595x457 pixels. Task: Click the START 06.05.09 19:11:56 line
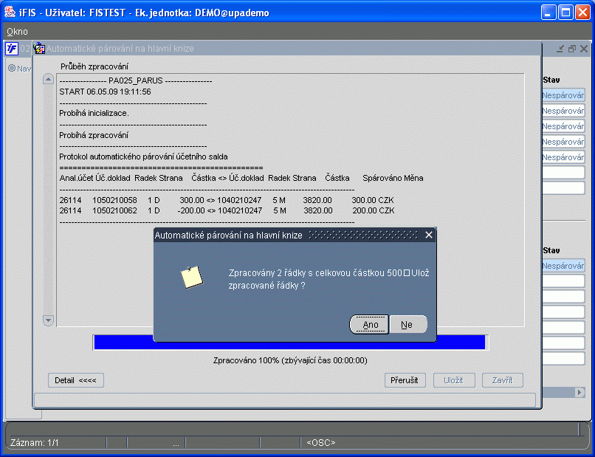click(105, 92)
